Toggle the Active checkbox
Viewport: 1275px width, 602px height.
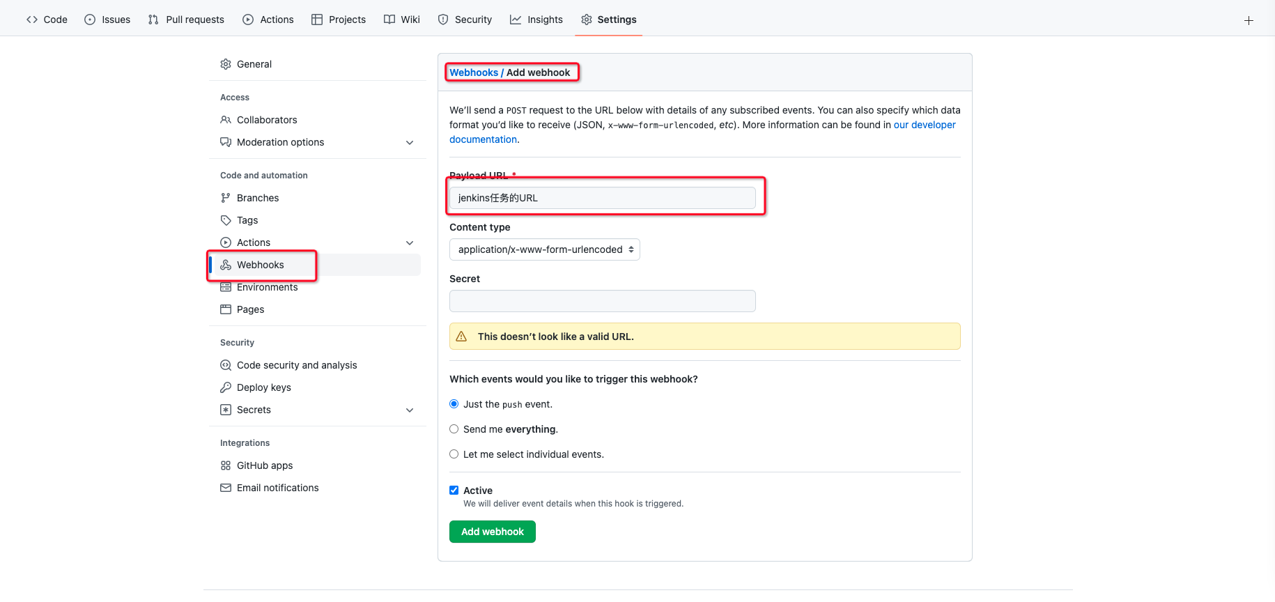[x=454, y=491]
